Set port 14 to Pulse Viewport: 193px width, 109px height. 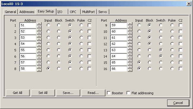(172, 56)
